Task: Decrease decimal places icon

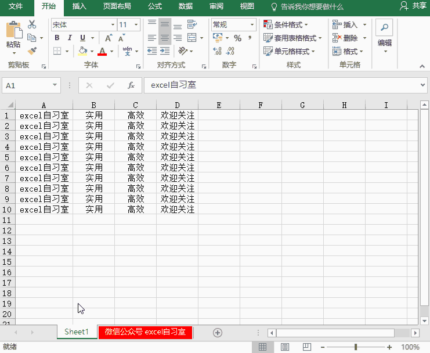Action: click(230, 51)
